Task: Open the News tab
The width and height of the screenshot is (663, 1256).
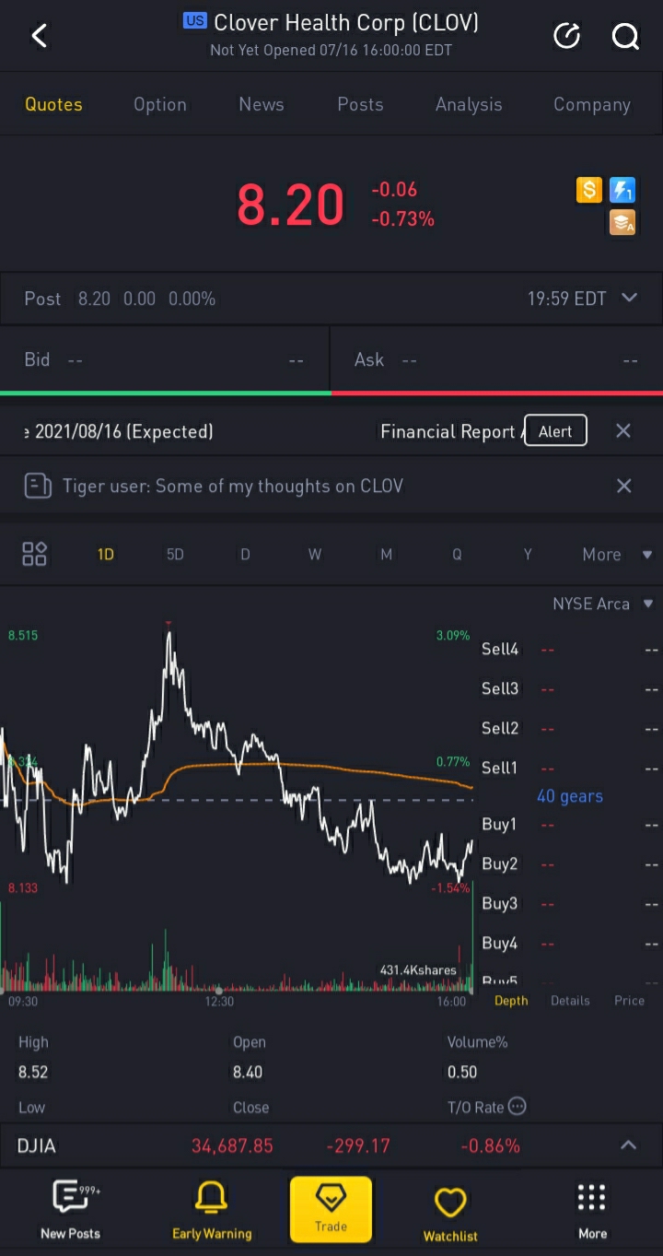Action: pos(262,104)
